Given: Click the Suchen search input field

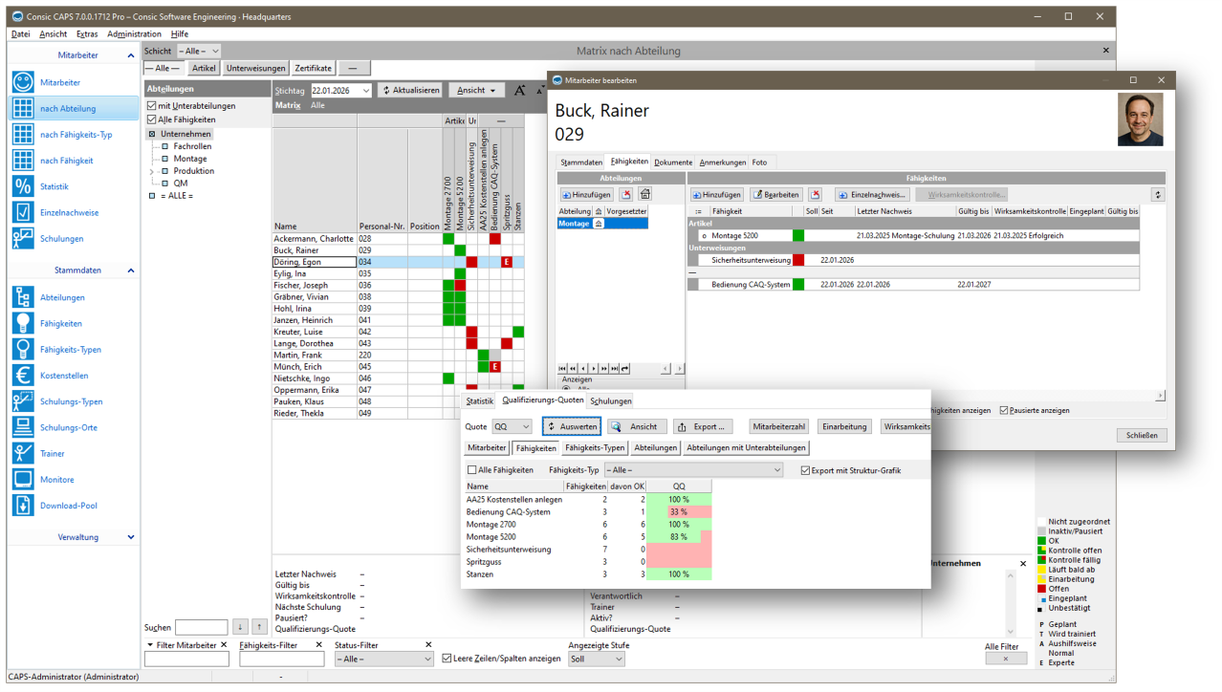Looking at the screenshot, I should pyautogui.click(x=201, y=628).
